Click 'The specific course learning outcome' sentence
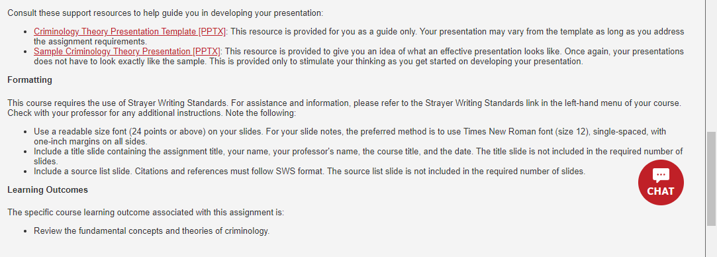 coord(146,213)
